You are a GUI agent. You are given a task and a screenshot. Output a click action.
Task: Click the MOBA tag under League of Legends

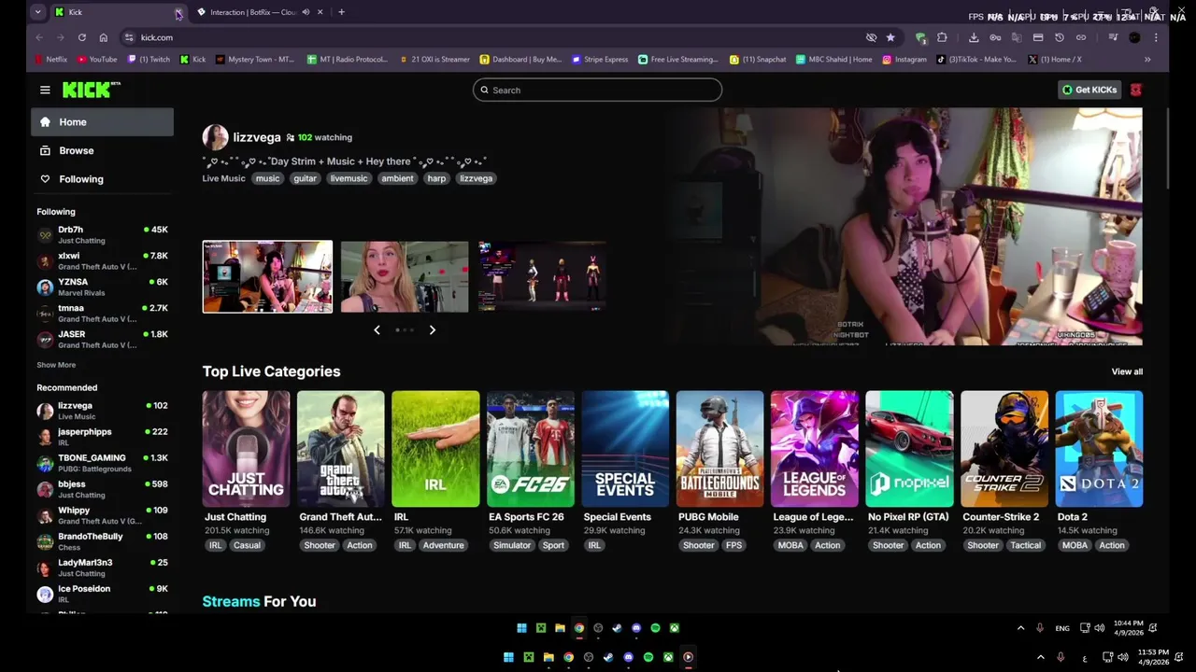coord(790,545)
